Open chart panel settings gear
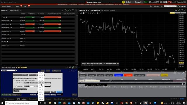 176,10
